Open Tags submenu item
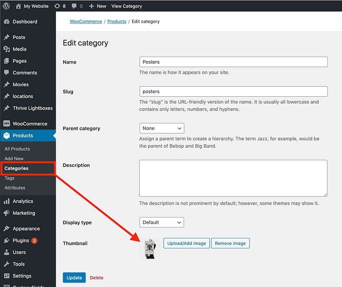342x287 pixels. coord(10,178)
